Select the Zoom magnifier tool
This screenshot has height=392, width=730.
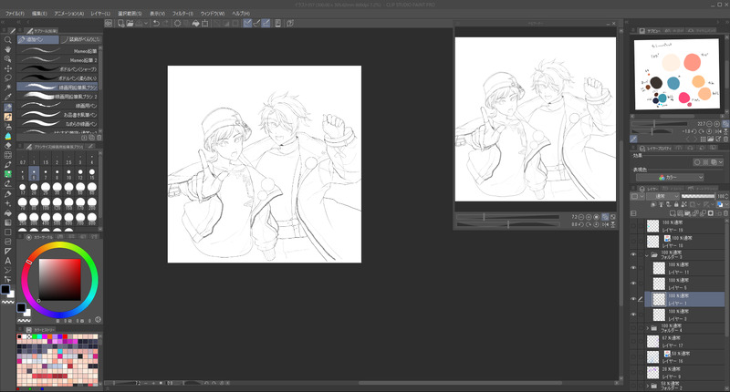click(8, 40)
